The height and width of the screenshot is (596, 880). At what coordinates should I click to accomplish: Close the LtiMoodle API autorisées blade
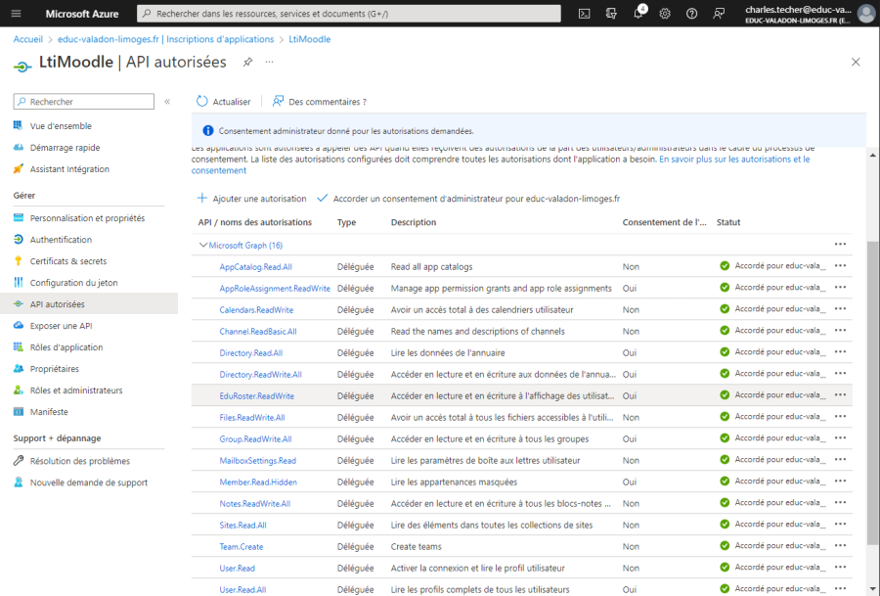pos(856,62)
